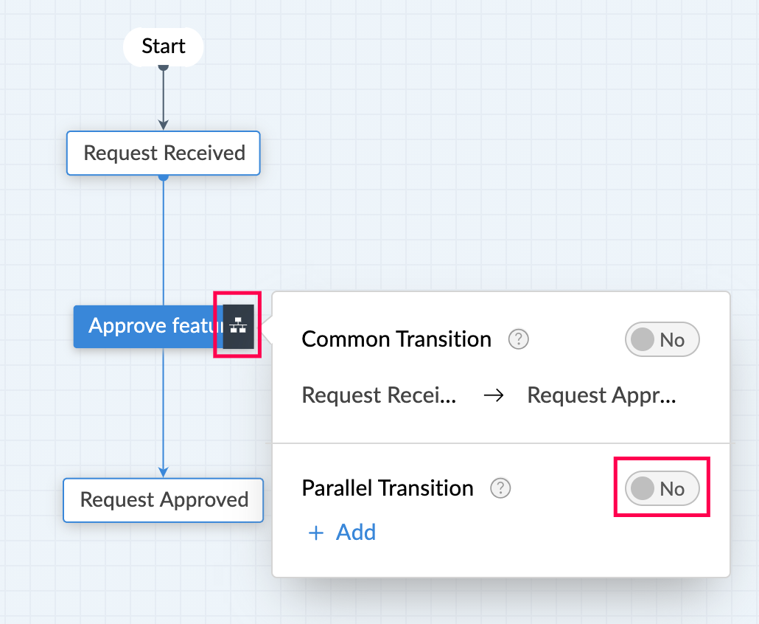Click the Common Transition label
Image resolution: width=759 pixels, height=624 pixels.
(x=396, y=339)
